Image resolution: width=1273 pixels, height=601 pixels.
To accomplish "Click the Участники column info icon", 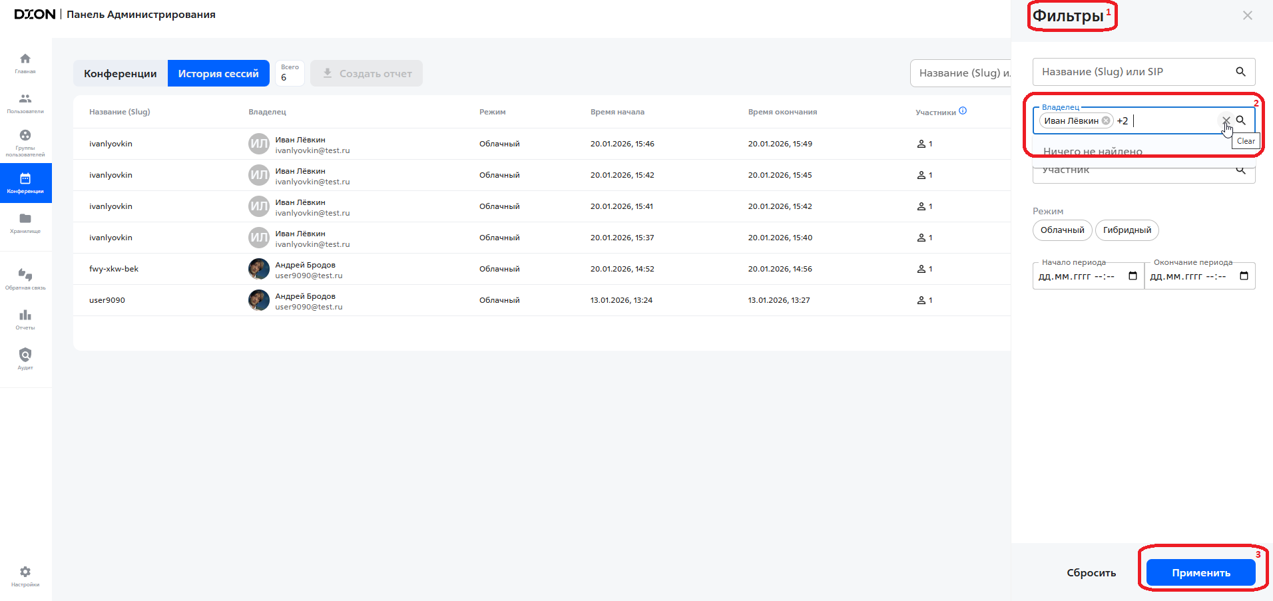I will pos(963,111).
